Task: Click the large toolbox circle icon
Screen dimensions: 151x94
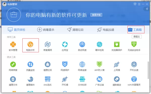Action: click(x=14, y=15)
